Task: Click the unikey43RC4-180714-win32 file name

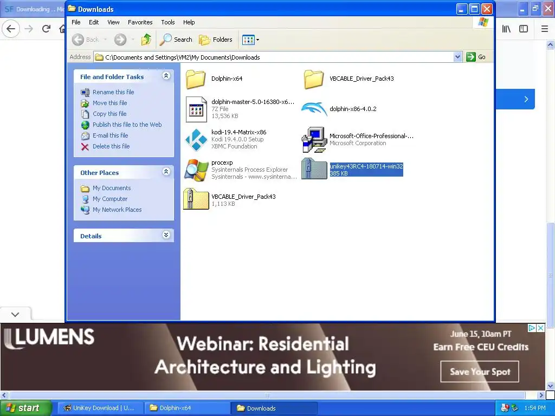Action: pyautogui.click(x=366, y=166)
